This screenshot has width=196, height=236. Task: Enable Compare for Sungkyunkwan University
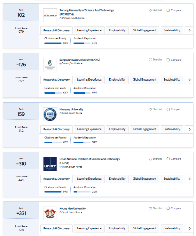[169, 60]
